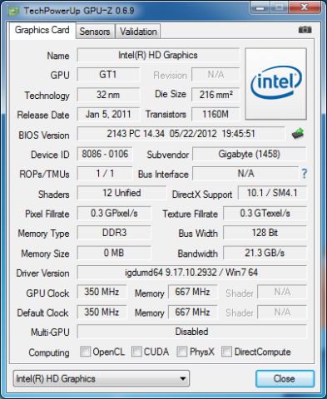Click the Transistors value 1160M
This screenshot has width=327, height=399.
tap(216, 114)
